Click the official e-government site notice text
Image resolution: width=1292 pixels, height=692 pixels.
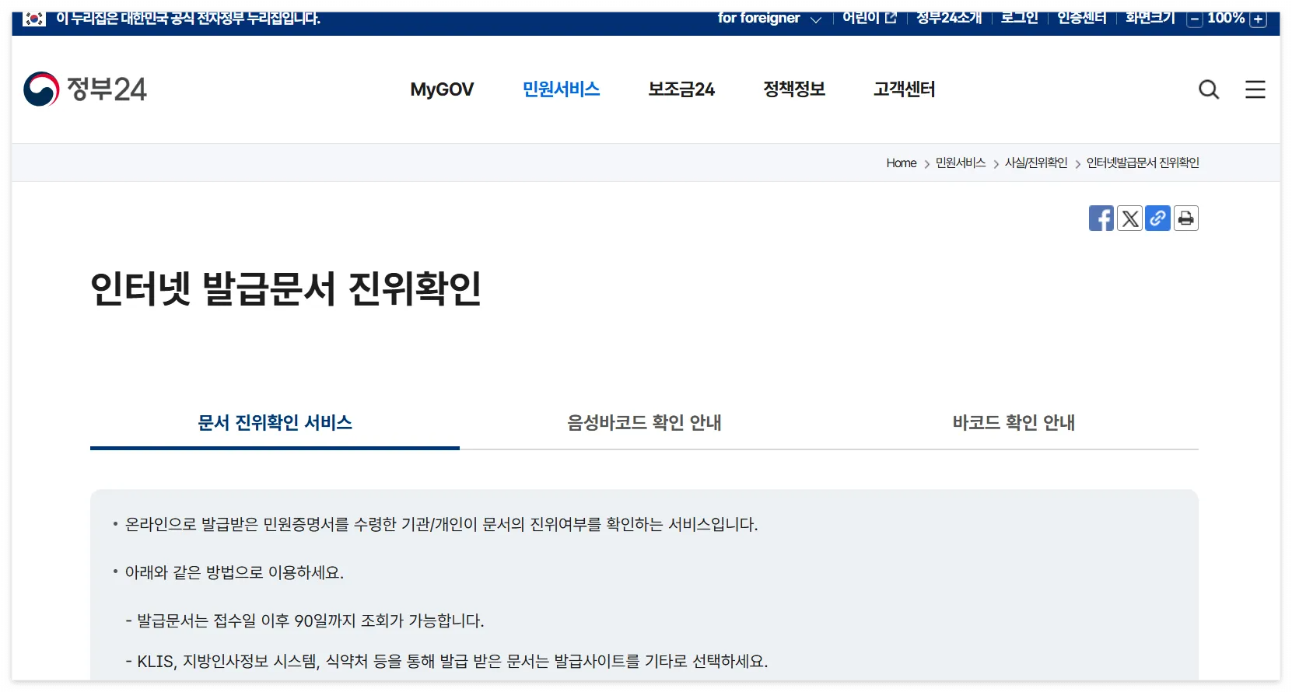click(x=188, y=18)
